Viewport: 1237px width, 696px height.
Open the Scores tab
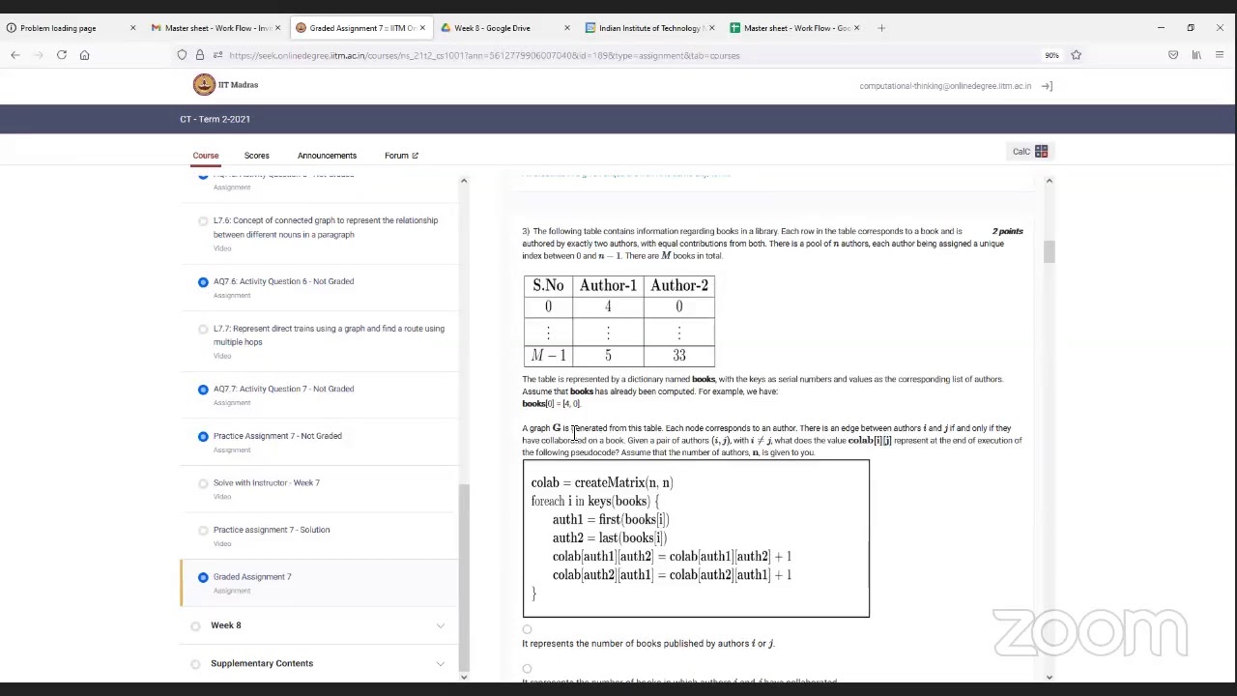tap(257, 156)
